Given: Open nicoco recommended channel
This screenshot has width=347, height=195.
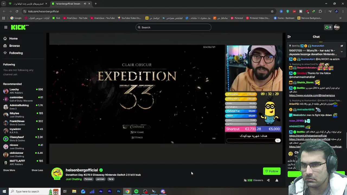Looking at the screenshot, I should [x=23, y=147].
